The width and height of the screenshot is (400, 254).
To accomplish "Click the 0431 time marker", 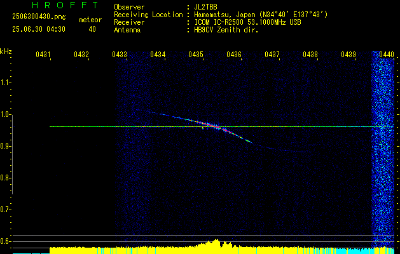I will pos(43,55).
